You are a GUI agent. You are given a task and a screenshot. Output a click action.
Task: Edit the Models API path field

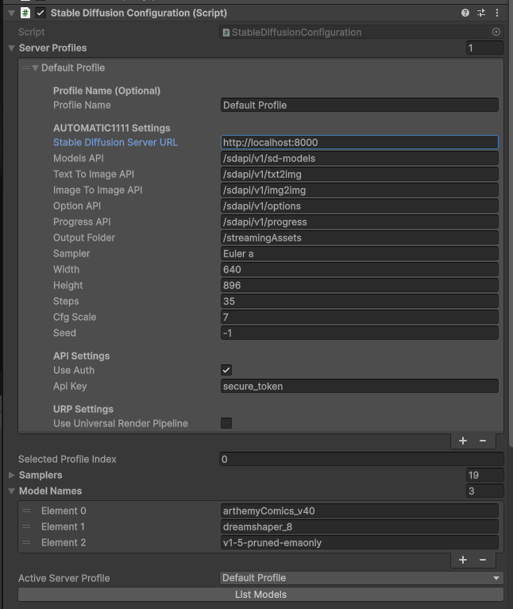pyautogui.click(x=360, y=158)
